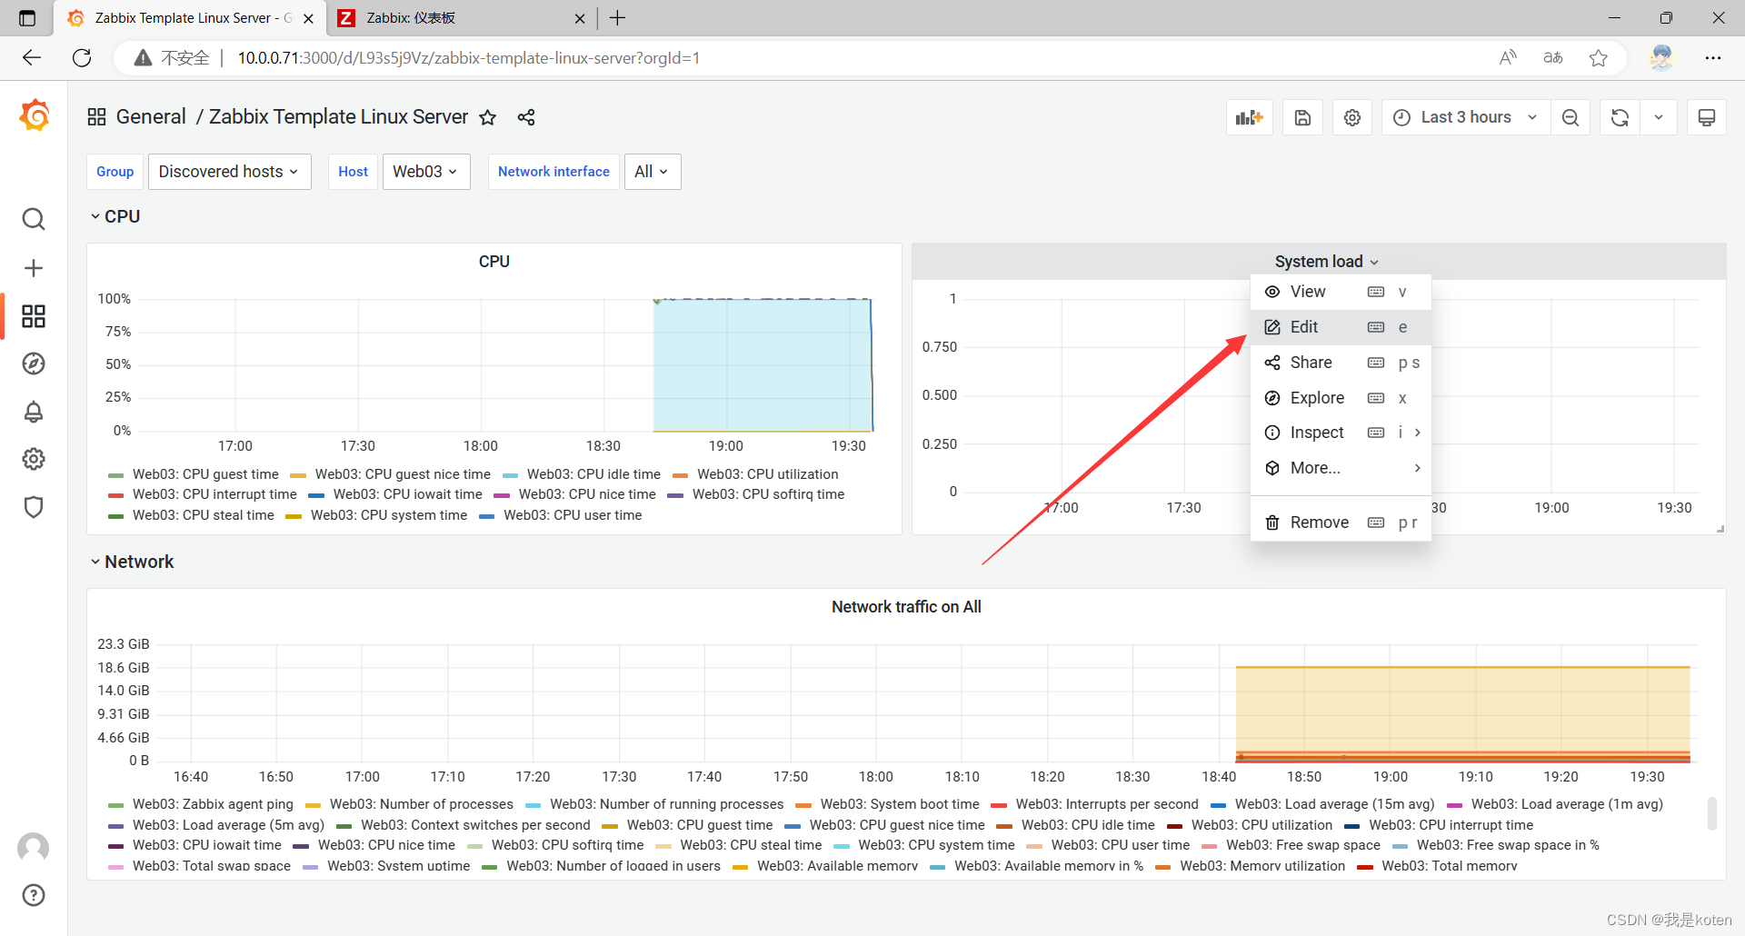Select View in the panel menu
Viewport: 1745px width, 936px height.
tap(1341, 292)
